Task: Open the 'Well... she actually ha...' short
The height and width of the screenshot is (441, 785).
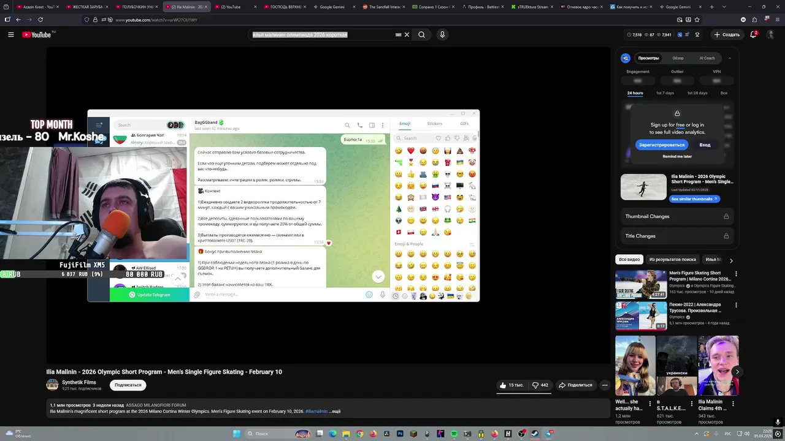Action: 635,366
